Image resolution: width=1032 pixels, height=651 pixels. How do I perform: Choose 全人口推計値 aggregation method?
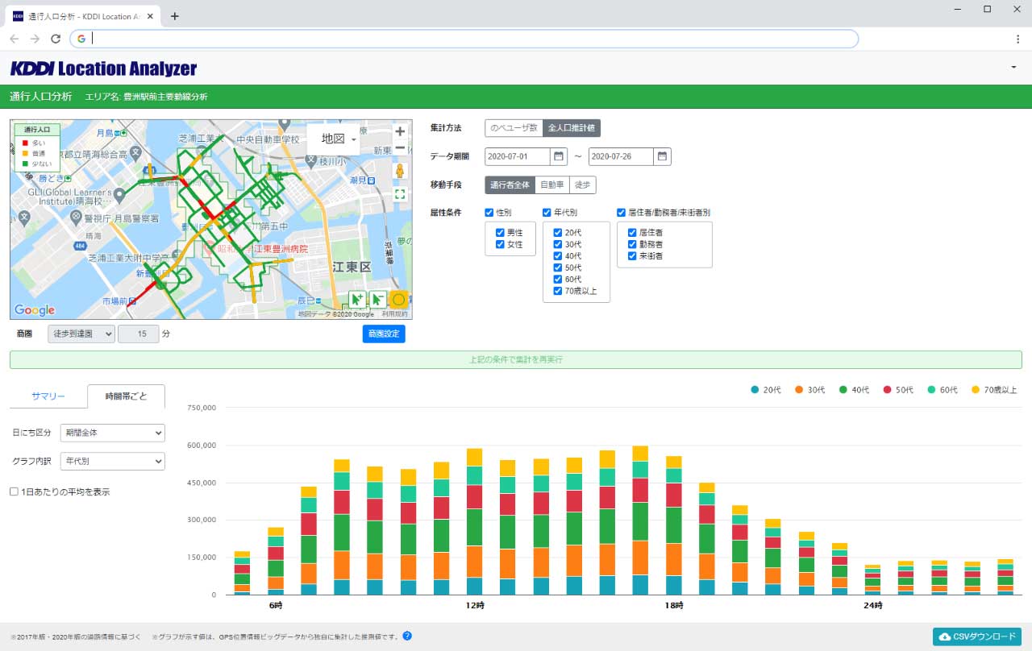click(x=572, y=127)
